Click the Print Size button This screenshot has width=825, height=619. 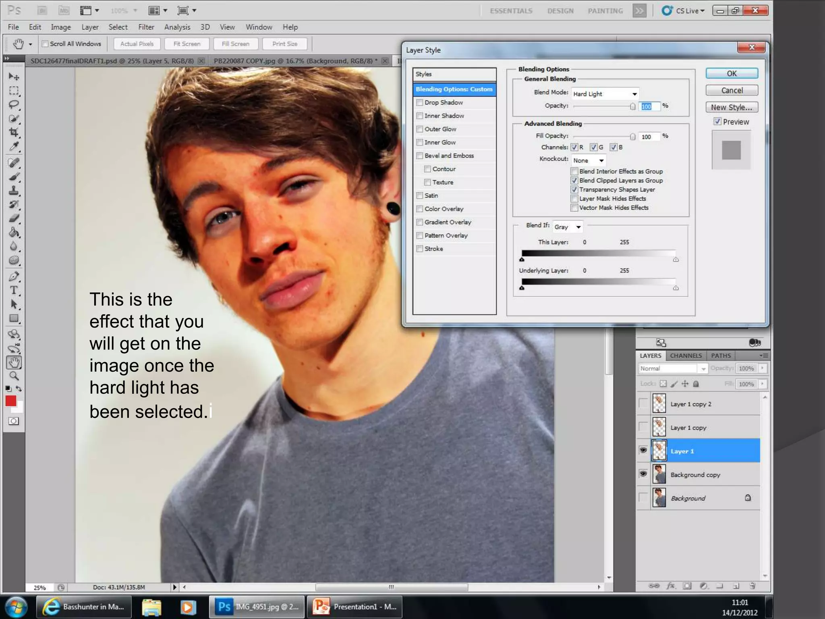[x=285, y=44]
